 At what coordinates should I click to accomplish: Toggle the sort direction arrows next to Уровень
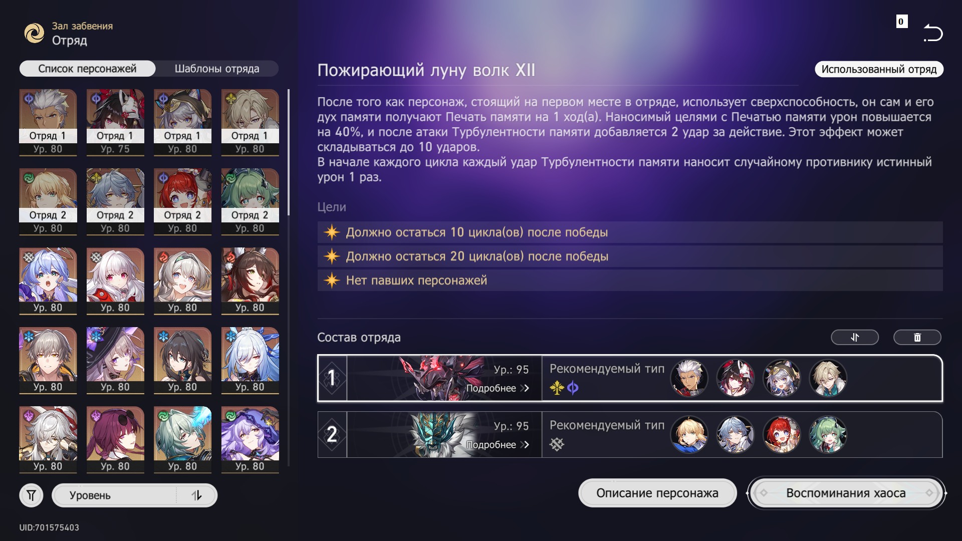pyautogui.click(x=196, y=495)
